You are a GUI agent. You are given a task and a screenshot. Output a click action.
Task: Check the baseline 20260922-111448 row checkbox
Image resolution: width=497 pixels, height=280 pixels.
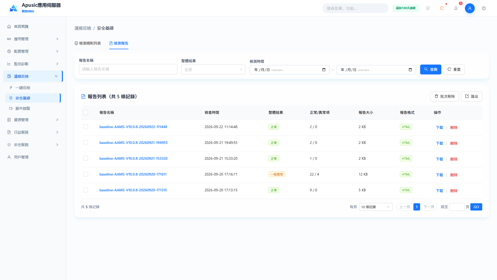86,127
